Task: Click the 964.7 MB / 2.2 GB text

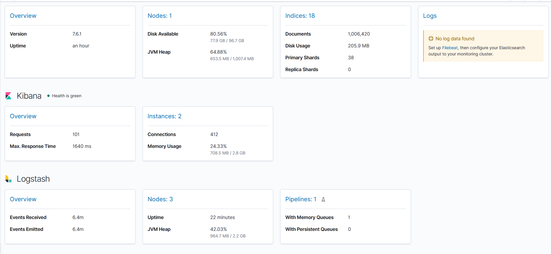Action: pyautogui.click(x=228, y=236)
